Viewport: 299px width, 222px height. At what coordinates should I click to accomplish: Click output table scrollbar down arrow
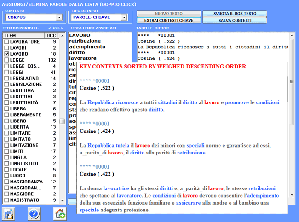pyautogui.click(x=292, y=195)
